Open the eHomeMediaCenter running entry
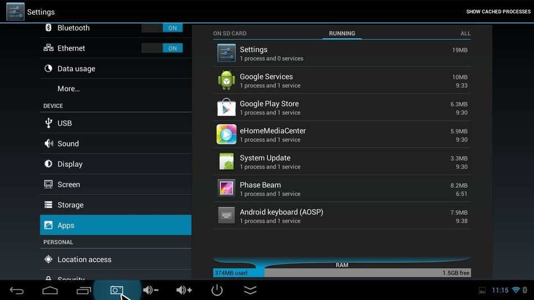 pyautogui.click(x=342, y=134)
